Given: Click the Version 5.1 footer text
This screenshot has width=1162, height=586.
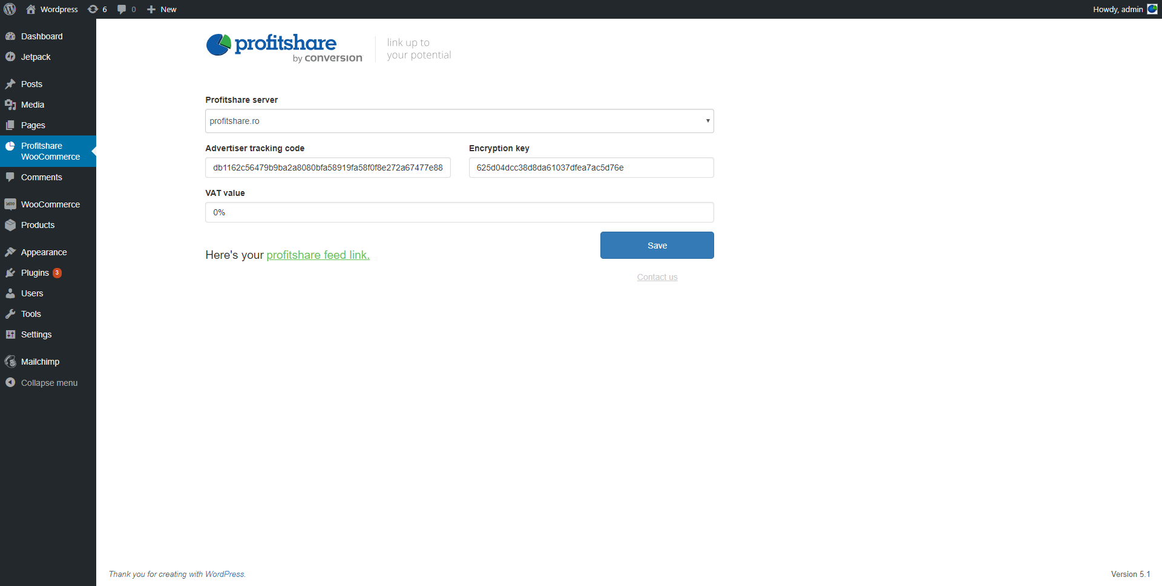Looking at the screenshot, I should (1131, 575).
